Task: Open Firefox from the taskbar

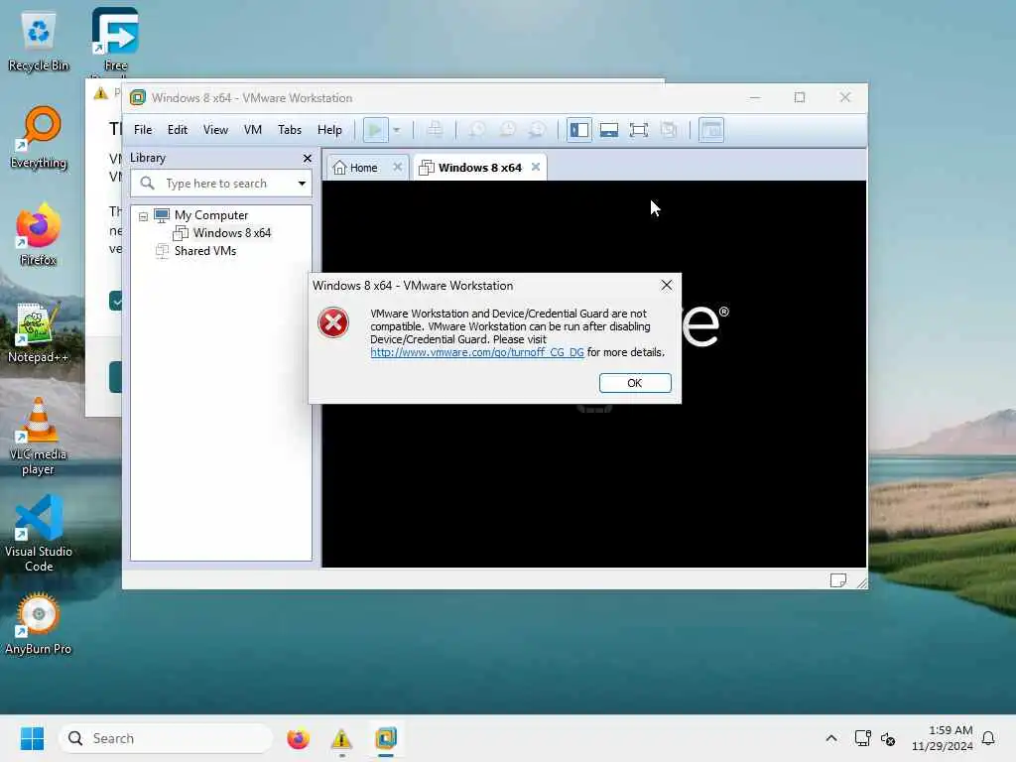Action: tap(298, 738)
